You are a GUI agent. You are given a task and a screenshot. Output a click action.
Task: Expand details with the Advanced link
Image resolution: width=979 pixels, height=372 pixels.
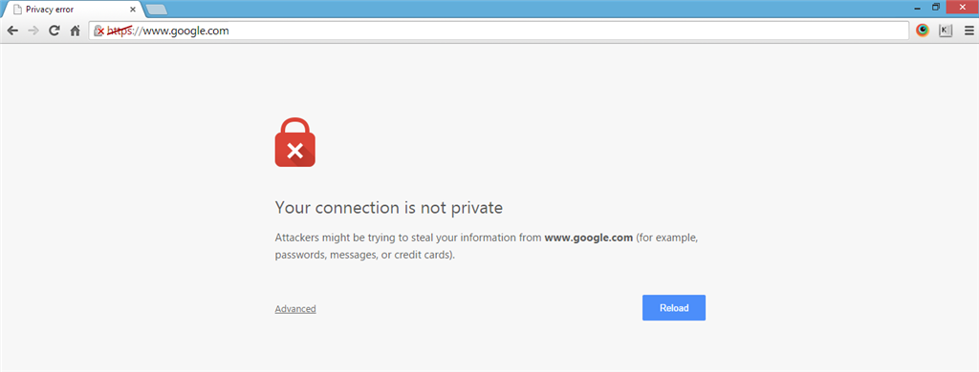(295, 308)
